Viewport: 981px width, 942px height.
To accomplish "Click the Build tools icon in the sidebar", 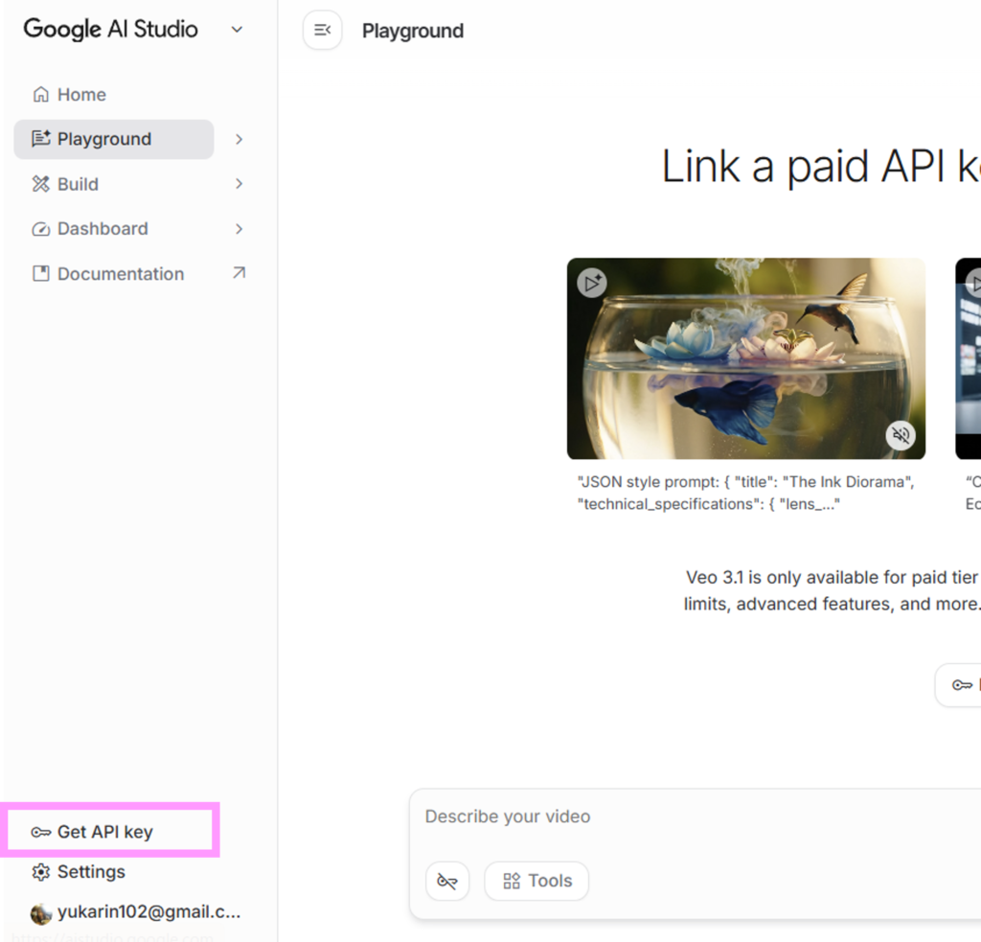I will 40,184.
